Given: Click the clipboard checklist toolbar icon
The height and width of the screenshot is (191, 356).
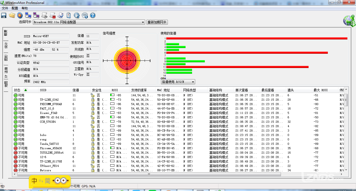Looking at the screenshot, I should [69, 15].
